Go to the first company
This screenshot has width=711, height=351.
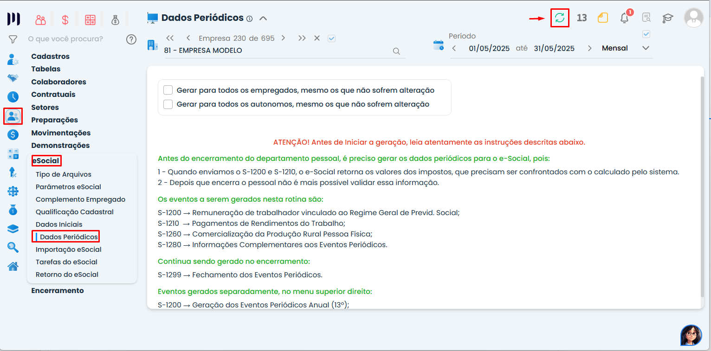click(x=170, y=38)
